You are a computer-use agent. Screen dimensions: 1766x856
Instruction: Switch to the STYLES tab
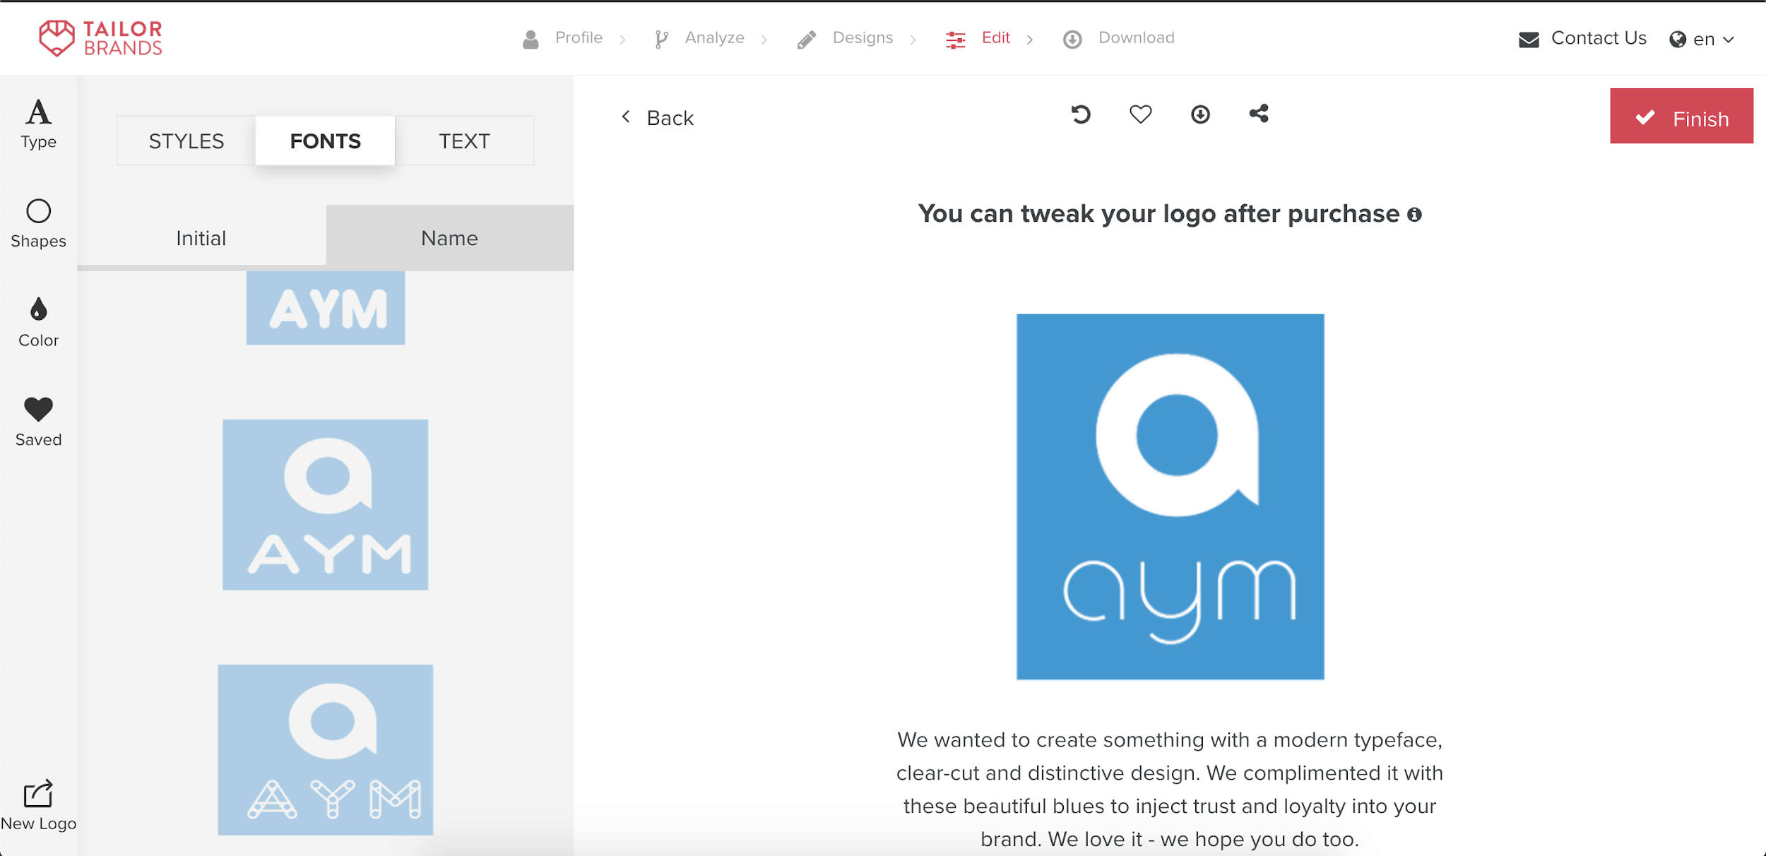point(186,141)
